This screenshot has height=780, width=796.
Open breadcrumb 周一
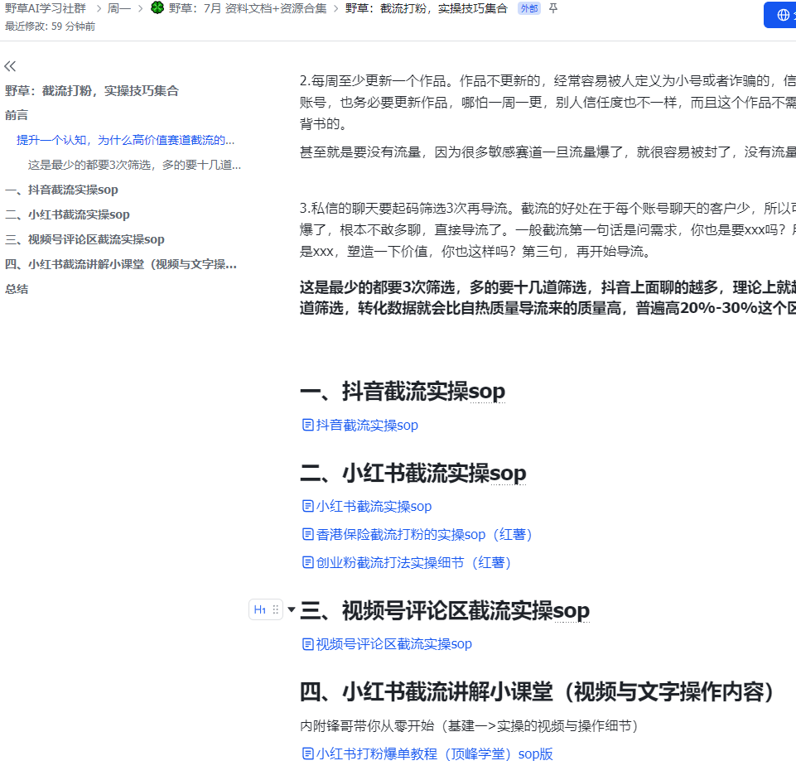pyautogui.click(x=118, y=8)
